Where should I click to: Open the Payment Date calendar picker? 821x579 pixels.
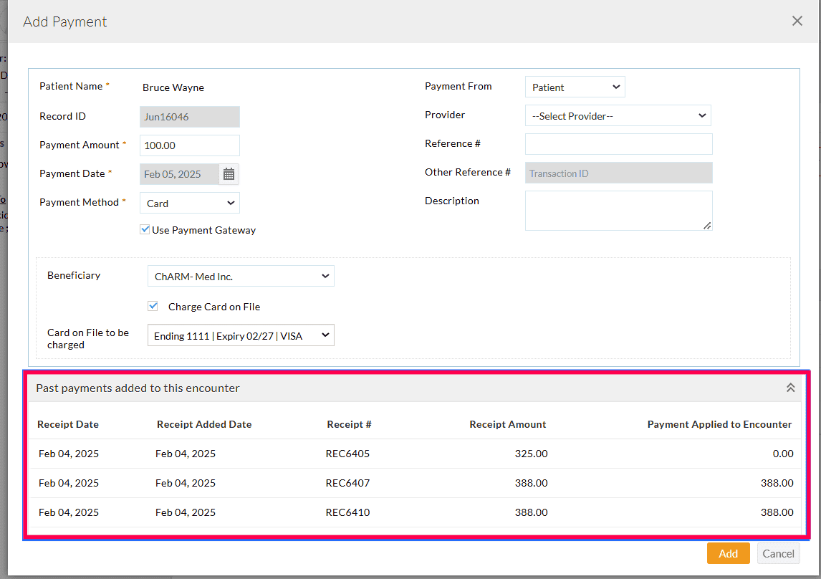229,173
